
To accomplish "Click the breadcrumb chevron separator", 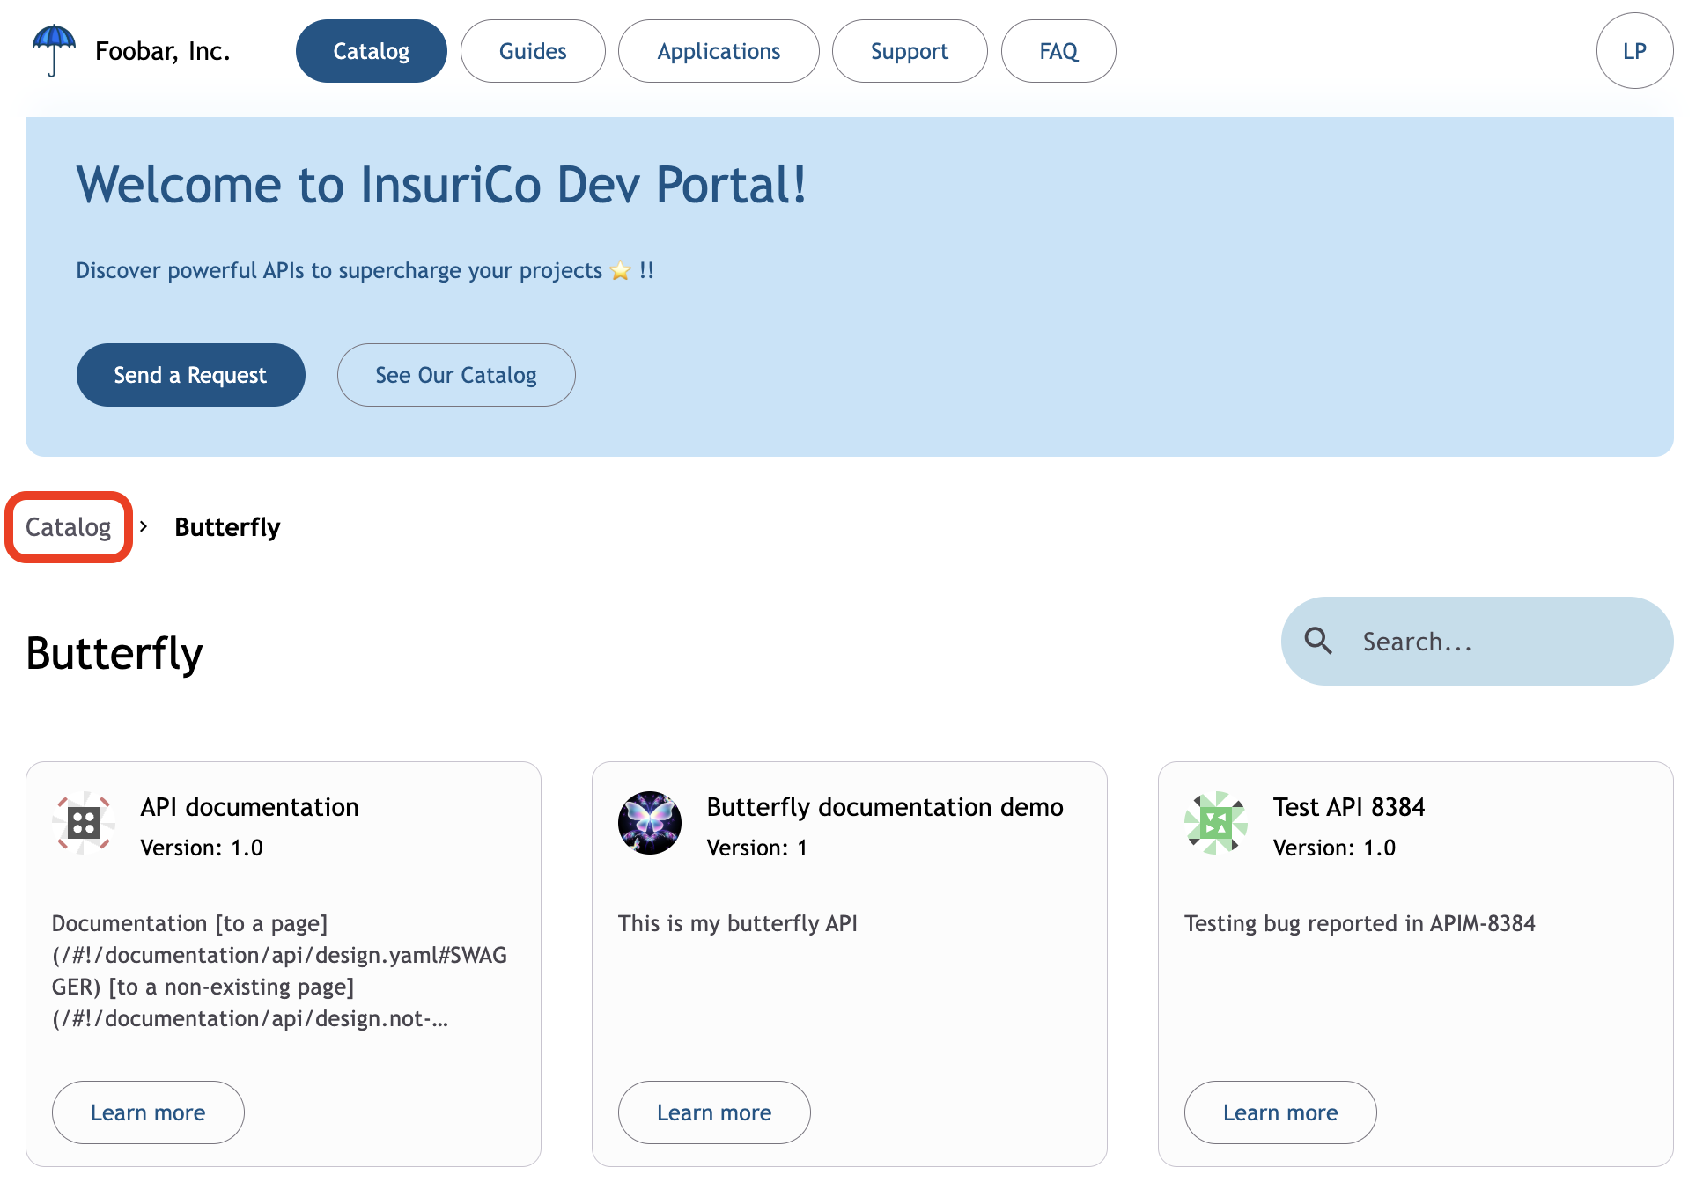I will coord(144,526).
